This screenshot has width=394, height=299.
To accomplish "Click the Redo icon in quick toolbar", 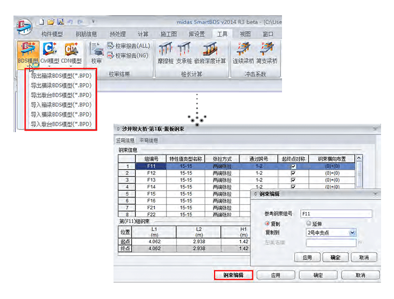I will 80,22.
